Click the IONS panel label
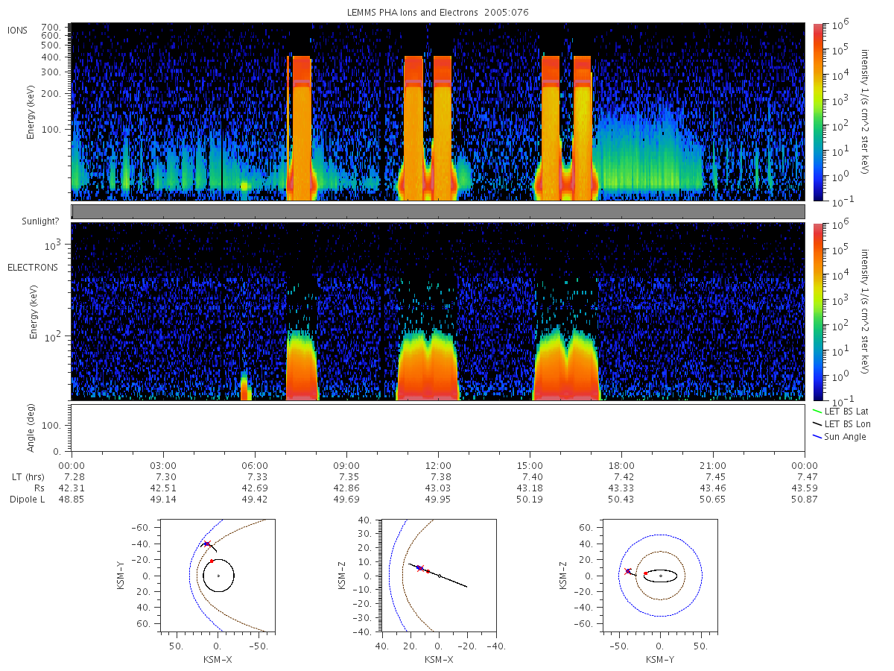Viewport: 894px width, 671px height. [x=19, y=30]
